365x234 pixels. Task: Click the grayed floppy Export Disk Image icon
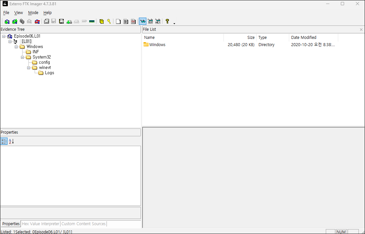(x=54, y=22)
